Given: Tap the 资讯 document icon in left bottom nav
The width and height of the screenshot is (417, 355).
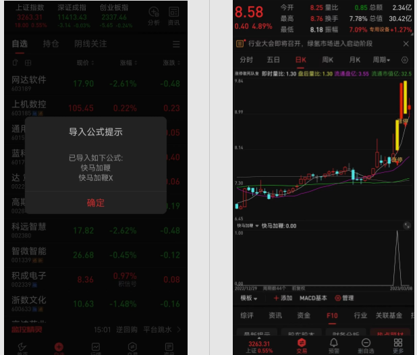Looking at the screenshot, I should click(x=169, y=348).
